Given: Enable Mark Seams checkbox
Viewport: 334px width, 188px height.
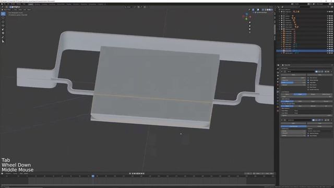Looking at the screenshot, I should coord(308,85).
